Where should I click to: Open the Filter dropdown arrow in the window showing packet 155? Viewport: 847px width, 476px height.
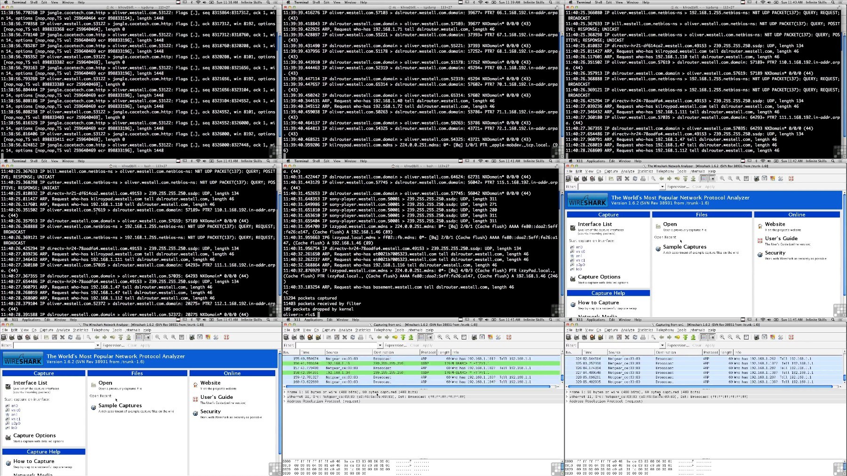point(380,346)
